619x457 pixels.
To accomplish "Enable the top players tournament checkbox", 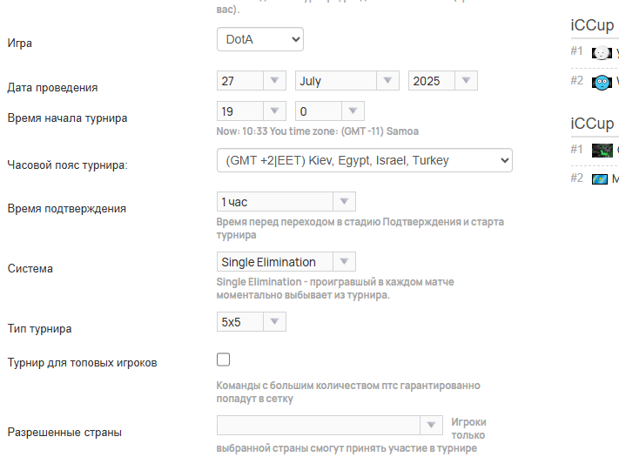I will pos(223,360).
